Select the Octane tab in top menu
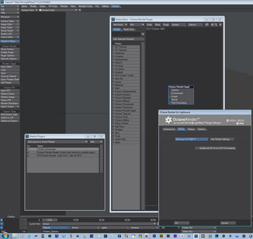The height and width of the screenshot is (239, 253). (x=115, y=6)
